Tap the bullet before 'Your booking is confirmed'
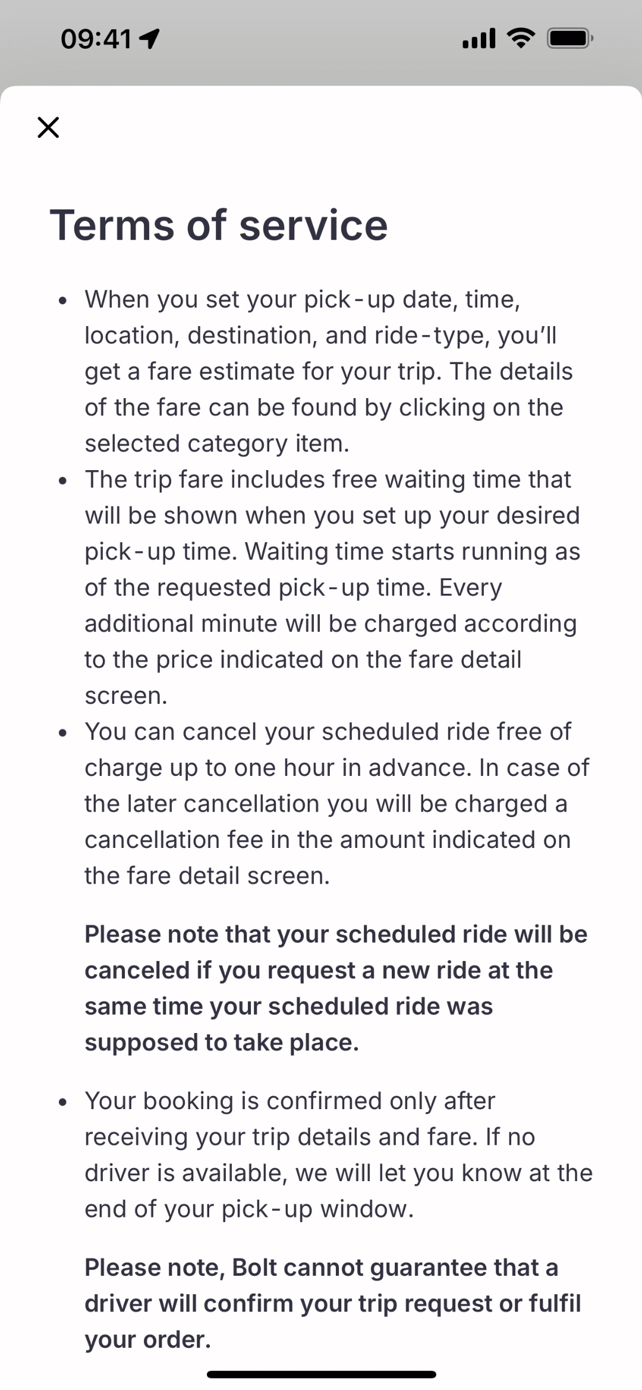 (x=63, y=1102)
